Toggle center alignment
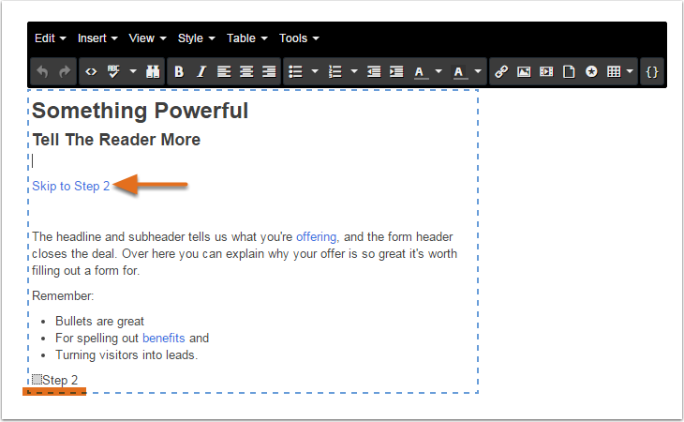684x422 pixels. (x=247, y=71)
